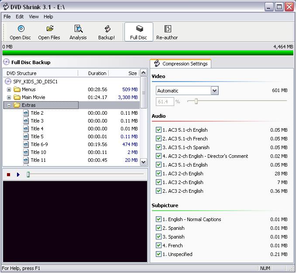
Task: Click the Full Disc Backup disc icon
Action: pyautogui.click(x=7, y=62)
